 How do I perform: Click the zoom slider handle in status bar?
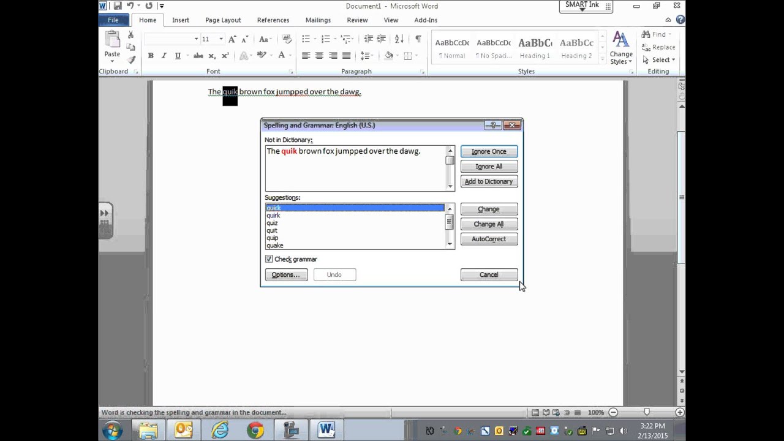coord(646,413)
